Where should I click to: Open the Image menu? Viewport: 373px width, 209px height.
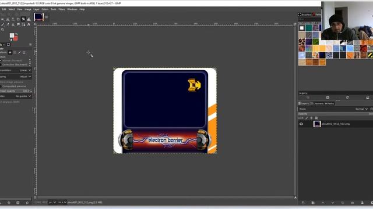coord(28,9)
